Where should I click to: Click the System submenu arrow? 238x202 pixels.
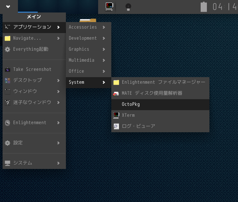tap(104, 82)
